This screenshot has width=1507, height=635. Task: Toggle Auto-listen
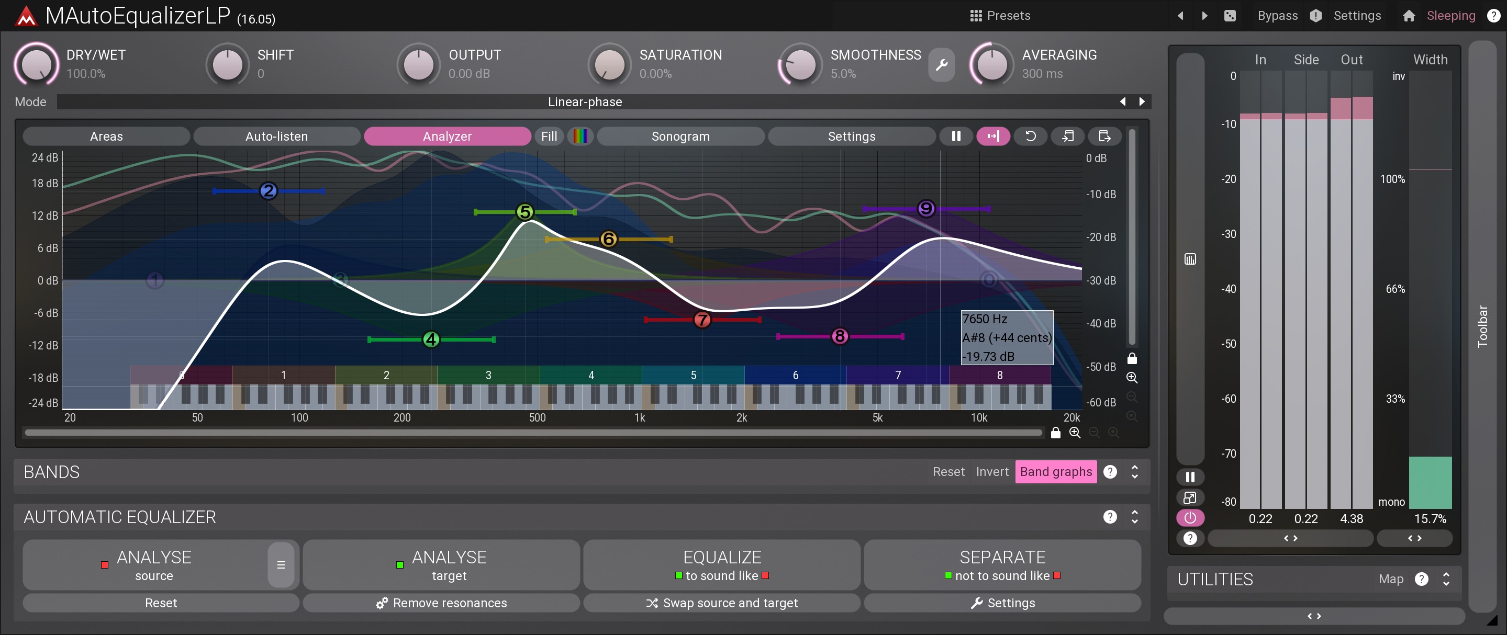click(x=277, y=136)
